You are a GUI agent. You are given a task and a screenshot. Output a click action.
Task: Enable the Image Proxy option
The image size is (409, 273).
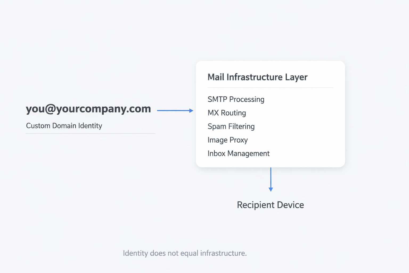coord(228,140)
